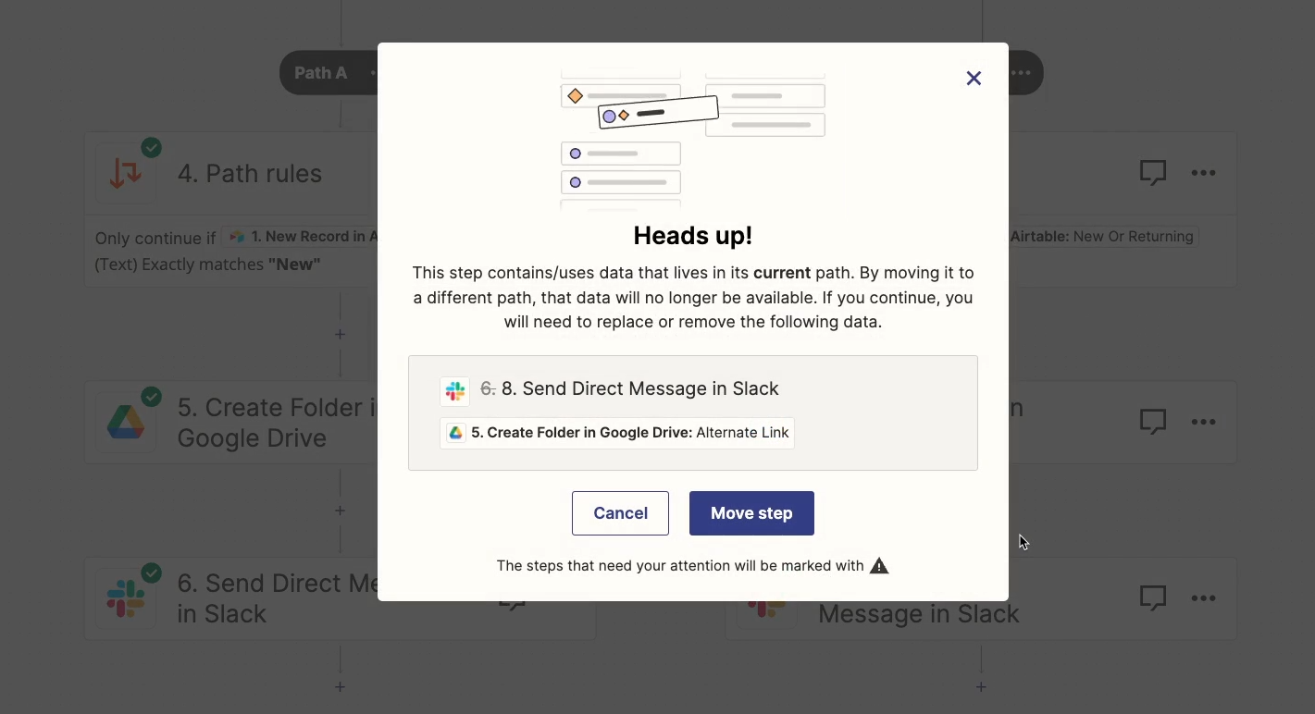The image size is (1315, 714).
Task: Click the Slack icon in the dialog
Action: [x=454, y=391]
